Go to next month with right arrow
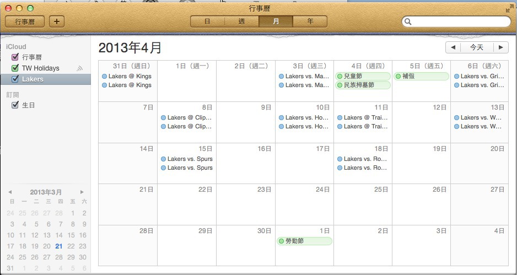The image size is (517, 275). [501, 47]
